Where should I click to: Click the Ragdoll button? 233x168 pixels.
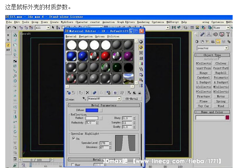click(221, 73)
